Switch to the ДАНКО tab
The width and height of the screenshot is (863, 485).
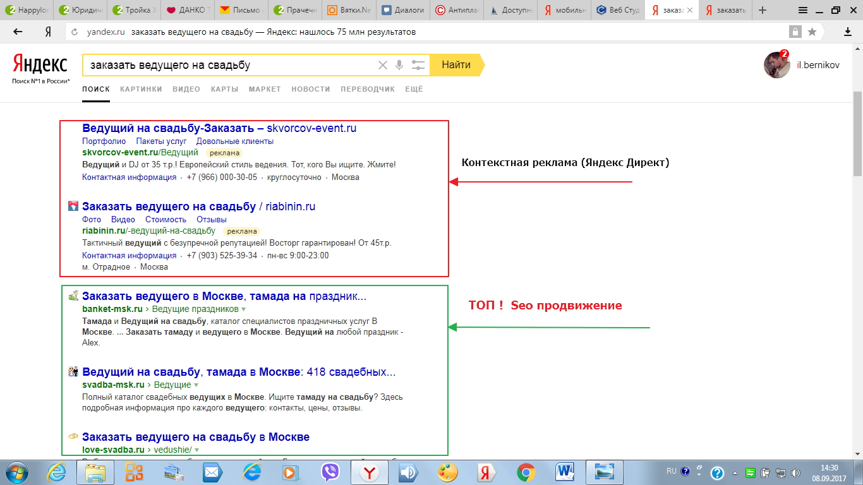188,10
